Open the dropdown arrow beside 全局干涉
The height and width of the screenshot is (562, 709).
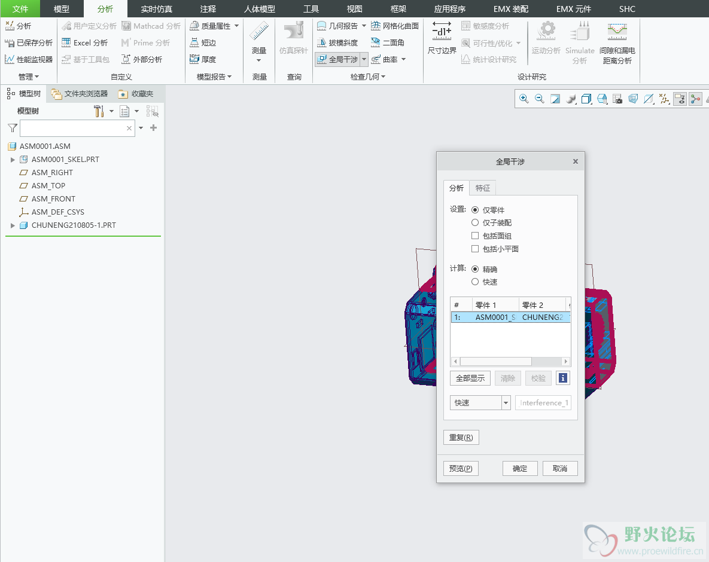(364, 59)
